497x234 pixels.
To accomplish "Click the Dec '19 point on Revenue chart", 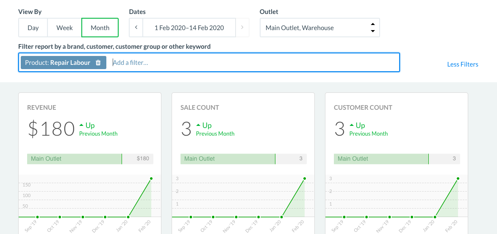I will [x=105, y=217].
